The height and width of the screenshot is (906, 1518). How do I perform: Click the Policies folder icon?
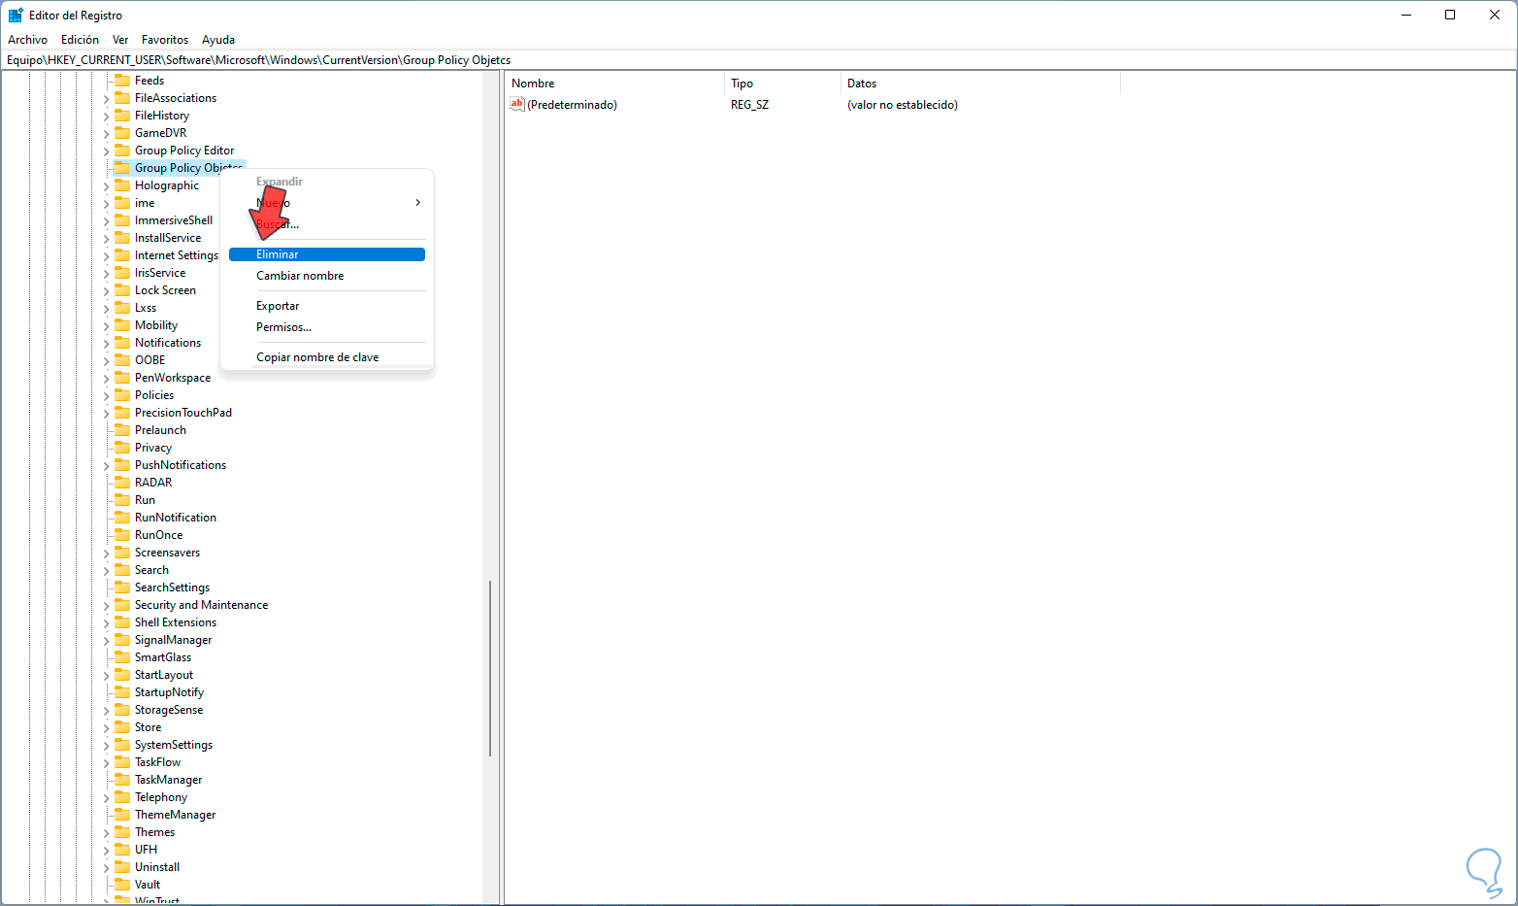click(122, 395)
